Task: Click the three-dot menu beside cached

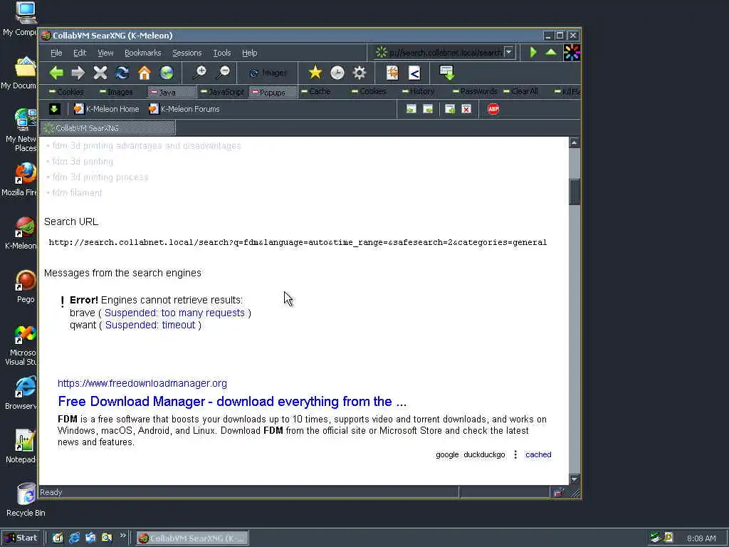Action: tap(515, 454)
